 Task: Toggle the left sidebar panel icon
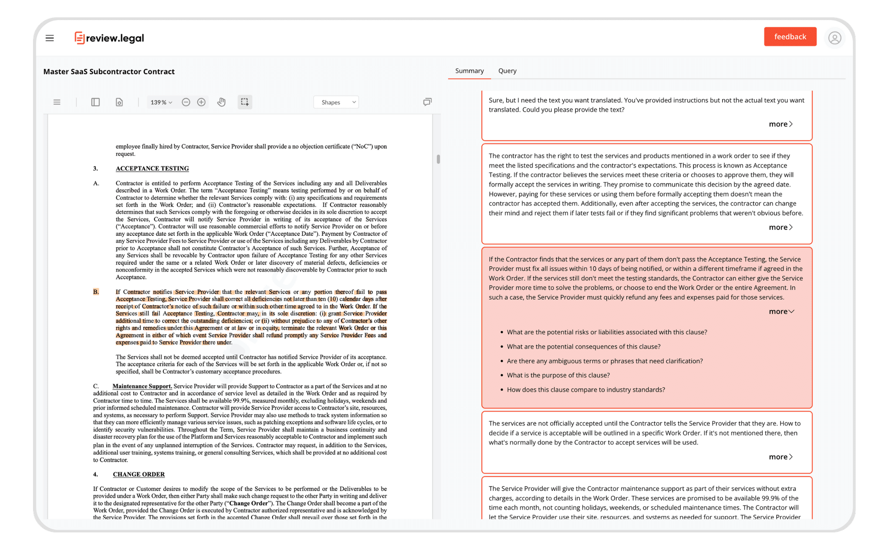(x=95, y=102)
